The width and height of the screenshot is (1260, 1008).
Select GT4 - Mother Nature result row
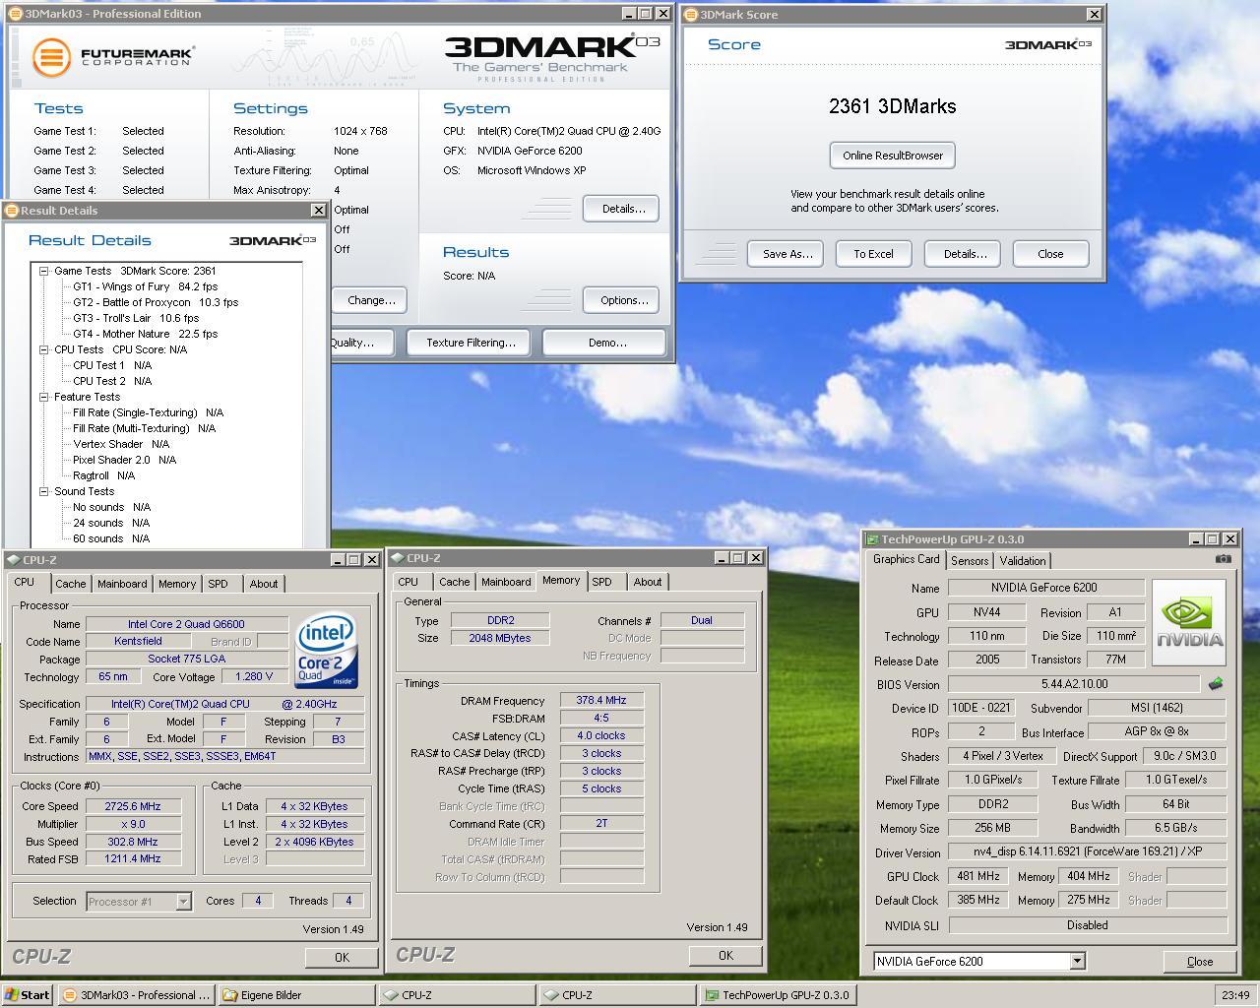click(146, 334)
